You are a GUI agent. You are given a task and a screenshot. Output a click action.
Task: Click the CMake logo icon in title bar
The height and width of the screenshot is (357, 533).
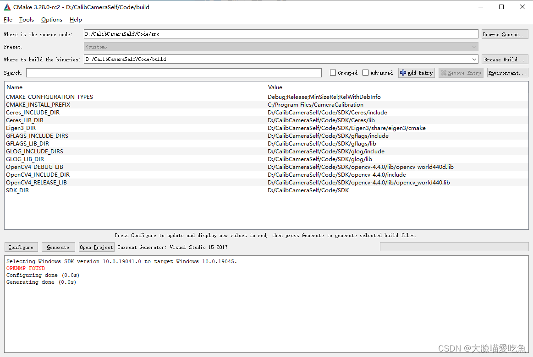click(x=7, y=7)
